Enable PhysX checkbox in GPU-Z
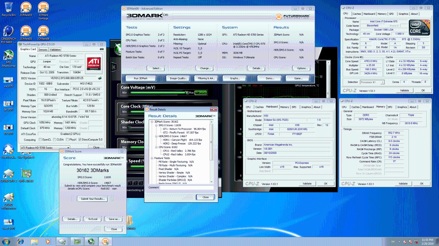439x246 pixels. tap(67, 140)
